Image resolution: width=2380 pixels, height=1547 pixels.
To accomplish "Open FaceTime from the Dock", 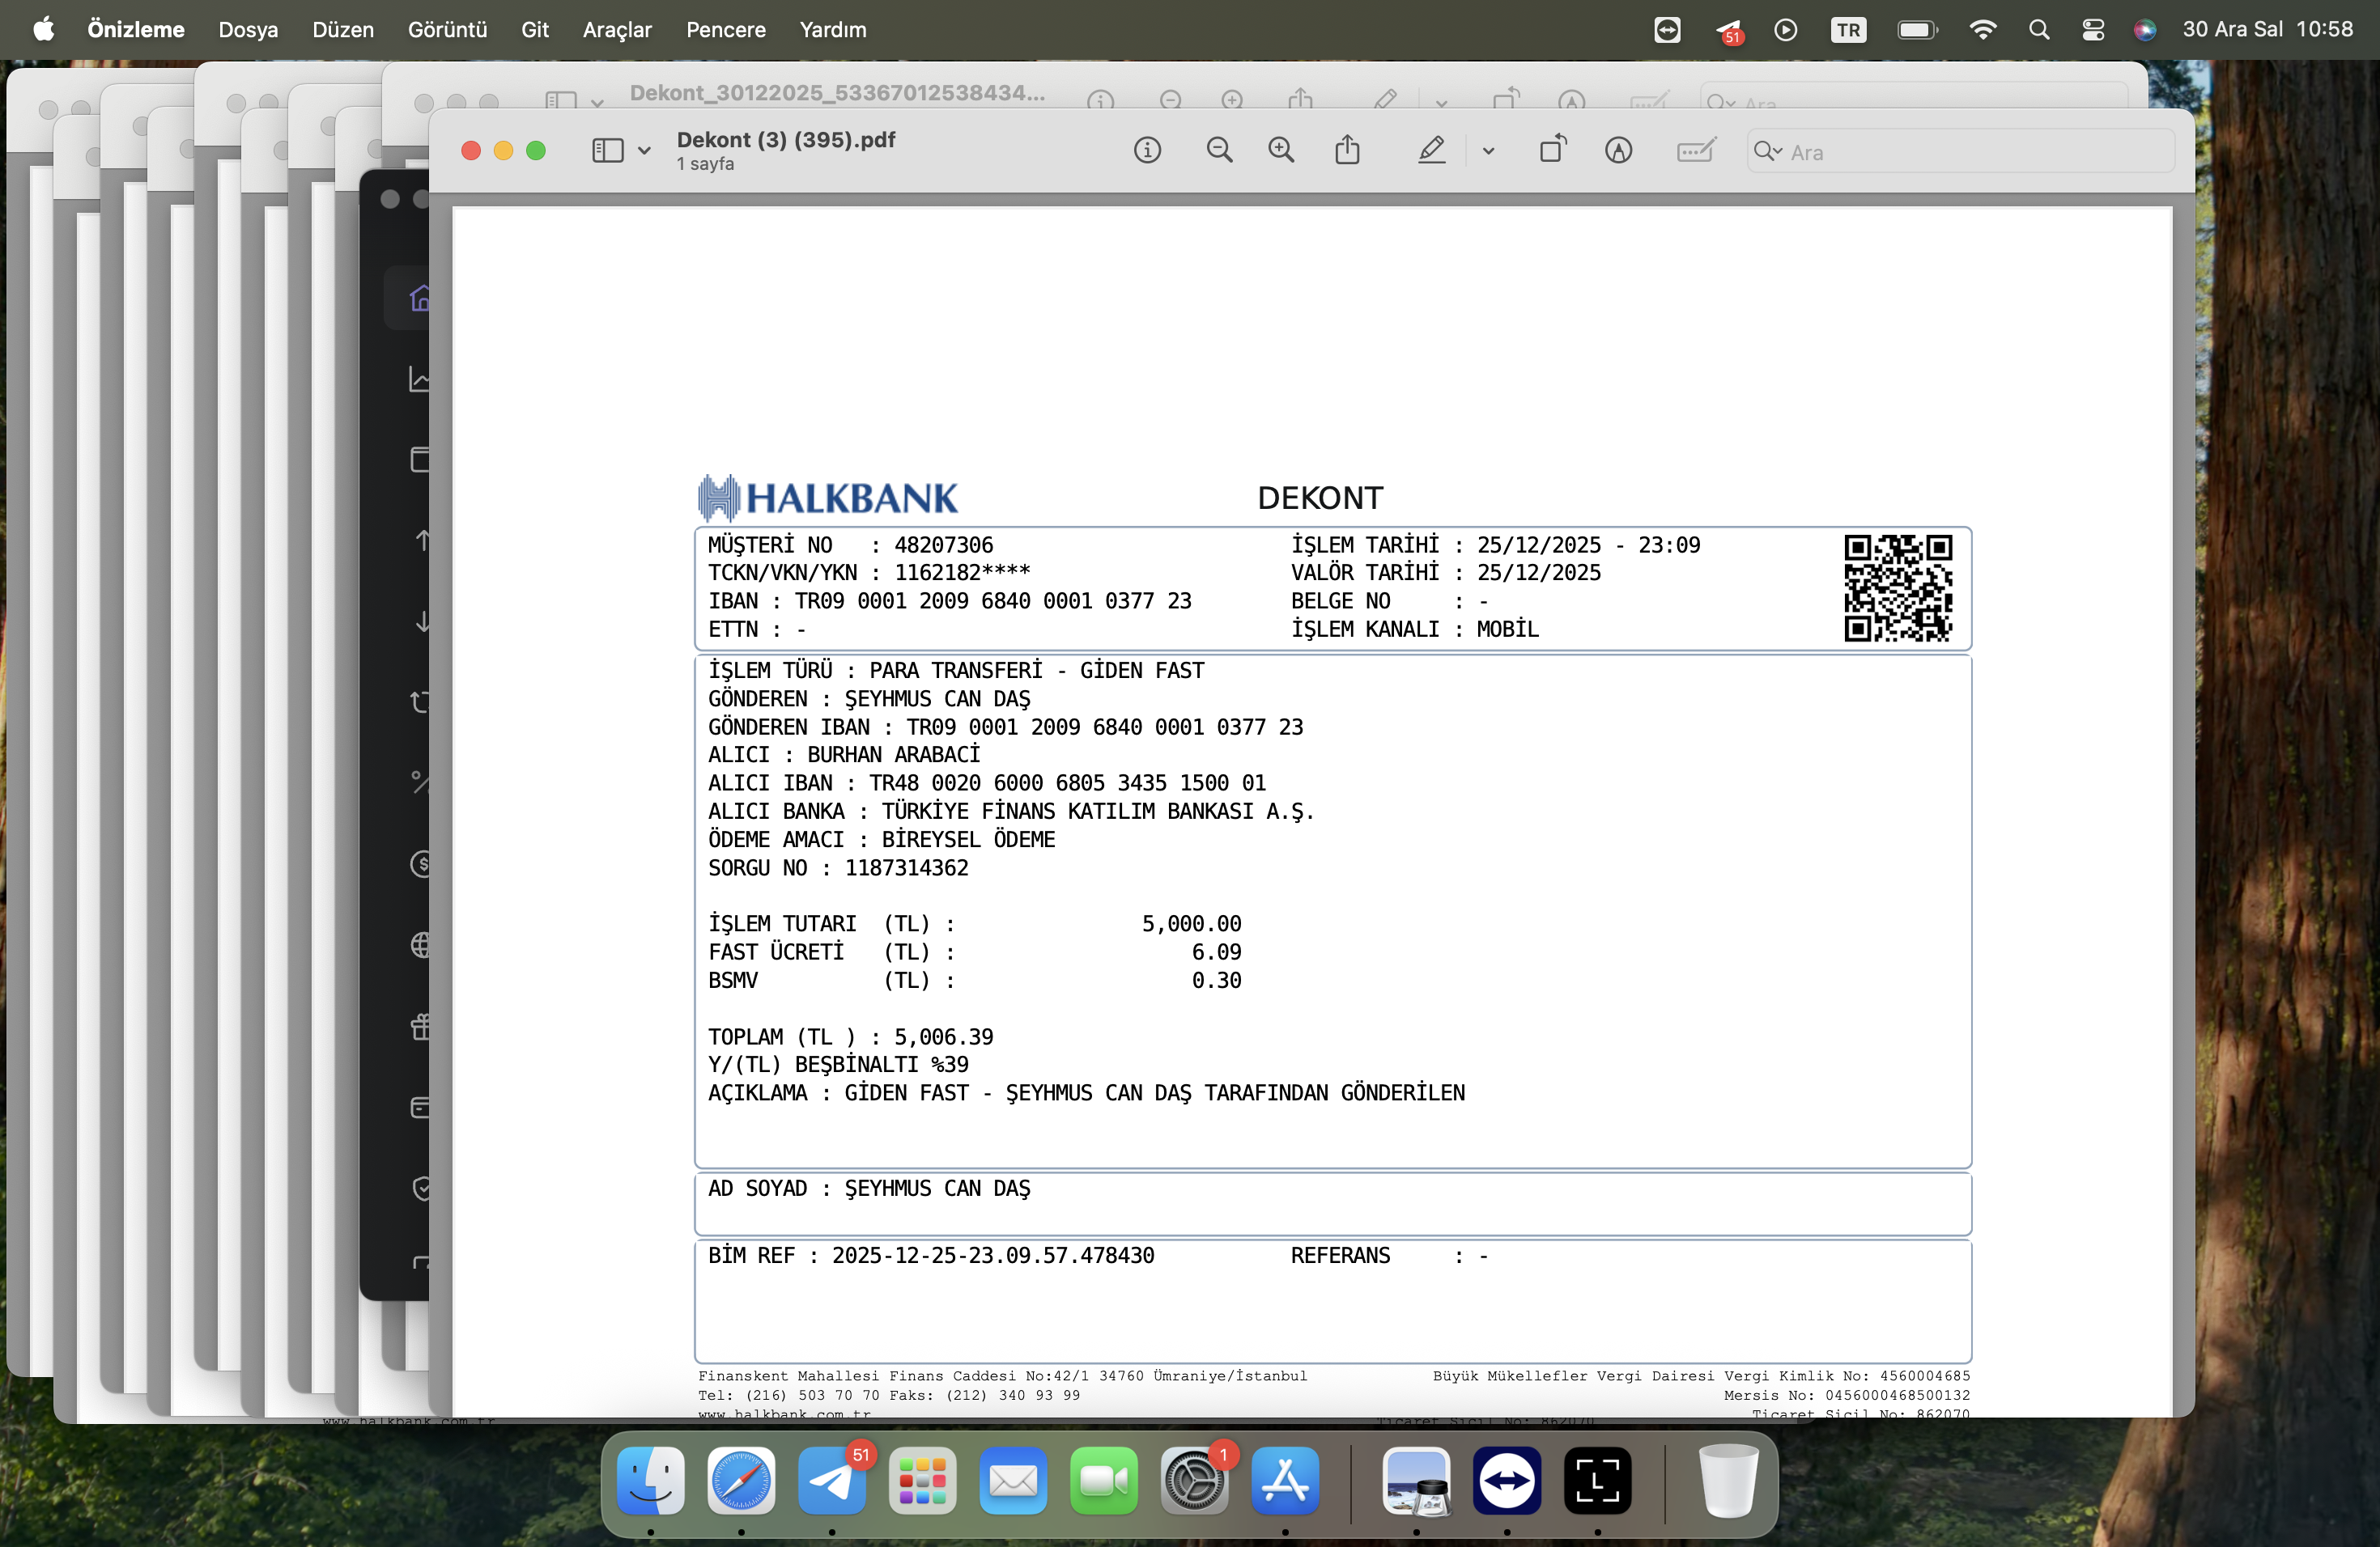I will tap(1104, 1479).
